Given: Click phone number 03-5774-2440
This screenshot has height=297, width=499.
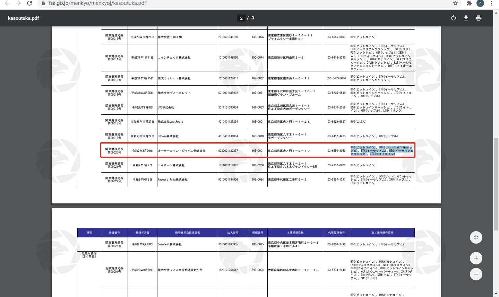Looking at the screenshot, I should coord(336,270).
